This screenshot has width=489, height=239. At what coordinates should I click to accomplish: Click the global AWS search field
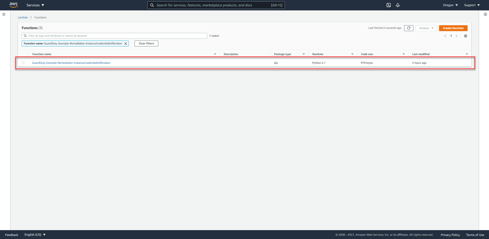coord(216,5)
